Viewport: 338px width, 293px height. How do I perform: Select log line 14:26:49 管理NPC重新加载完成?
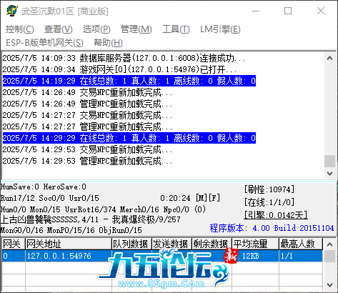coord(87,104)
